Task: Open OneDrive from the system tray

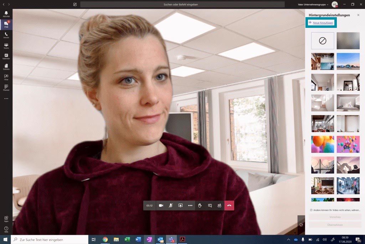Action: (x=295, y=240)
